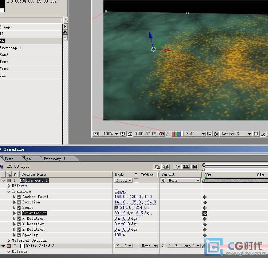Open viewer magnification 100% dropdown

(x=109, y=134)
